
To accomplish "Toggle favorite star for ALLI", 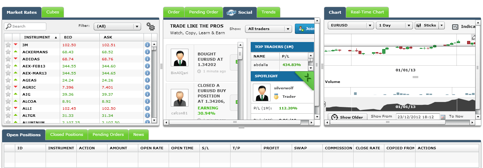I will pyautogui.click(x=8, y=108).
